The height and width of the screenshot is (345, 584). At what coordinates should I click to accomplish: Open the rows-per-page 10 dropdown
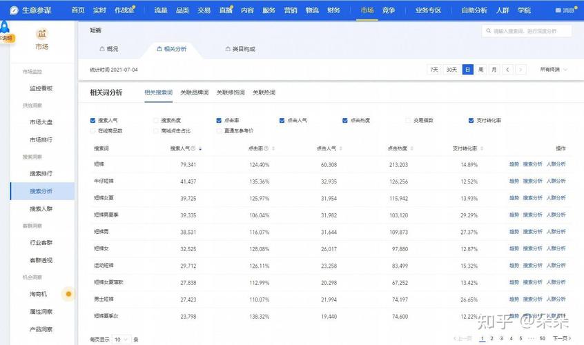[x=121, y=339]
